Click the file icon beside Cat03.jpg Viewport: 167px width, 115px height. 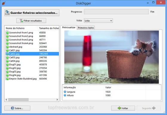point(7,57)
